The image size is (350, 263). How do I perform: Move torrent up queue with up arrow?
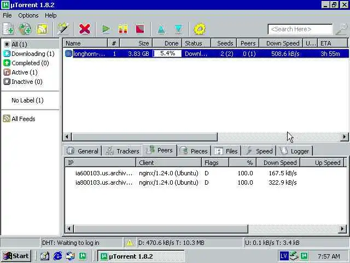click(161, 29)
